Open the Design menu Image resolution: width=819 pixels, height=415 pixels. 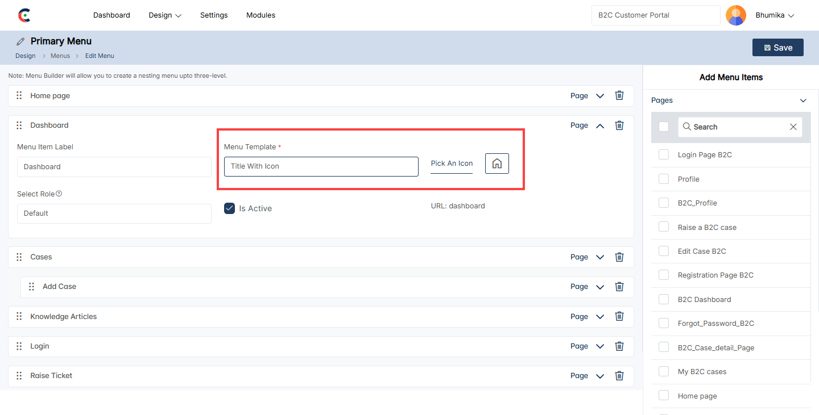point(165,15)
